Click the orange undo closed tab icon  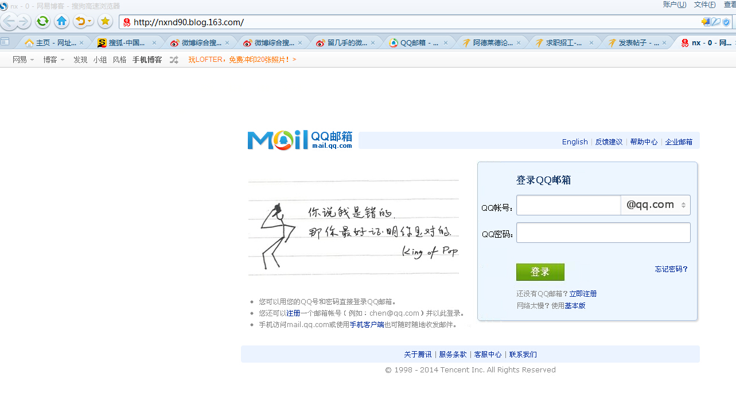pyautogui.click(x=80, y=22)
